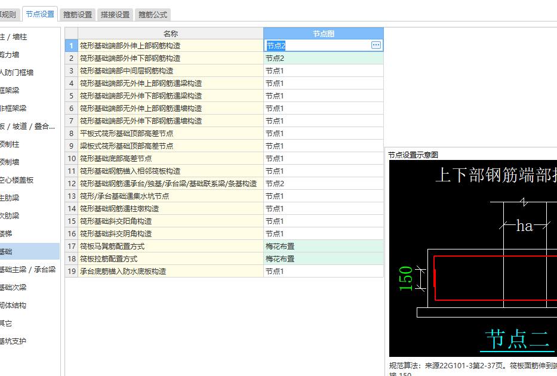
Task: Click the 节点设置示意图 panel title
Action: pyautogui.click(x=413, y=155)
